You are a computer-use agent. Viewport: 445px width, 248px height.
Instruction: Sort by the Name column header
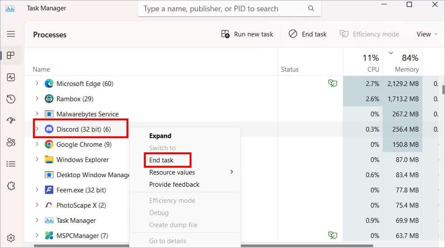click(x=41, y=69)
